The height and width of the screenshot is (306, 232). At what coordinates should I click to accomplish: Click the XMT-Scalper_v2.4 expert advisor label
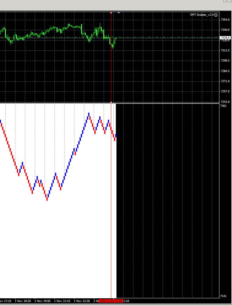click(x=202, y=15)
